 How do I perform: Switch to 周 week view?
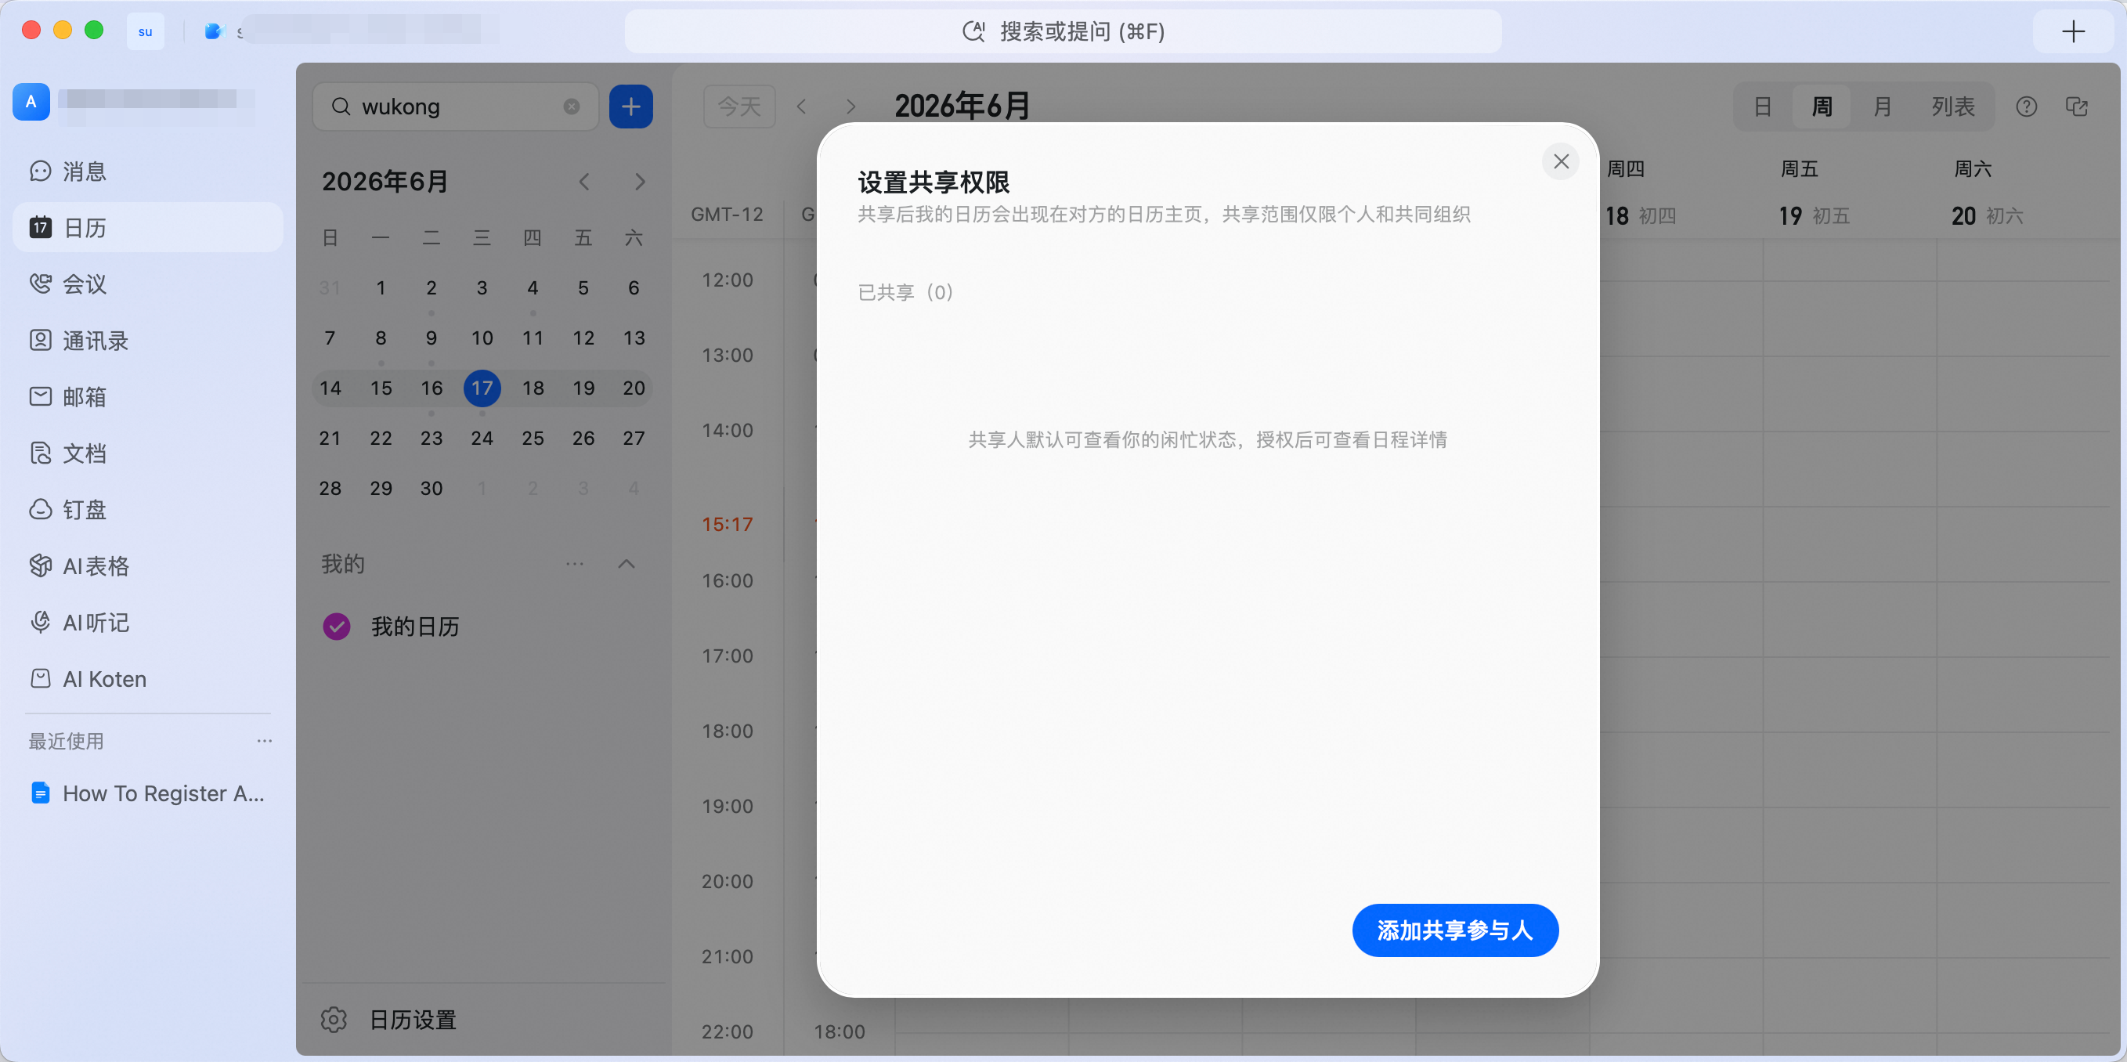pyautogui.click(x=1822, y=107)
